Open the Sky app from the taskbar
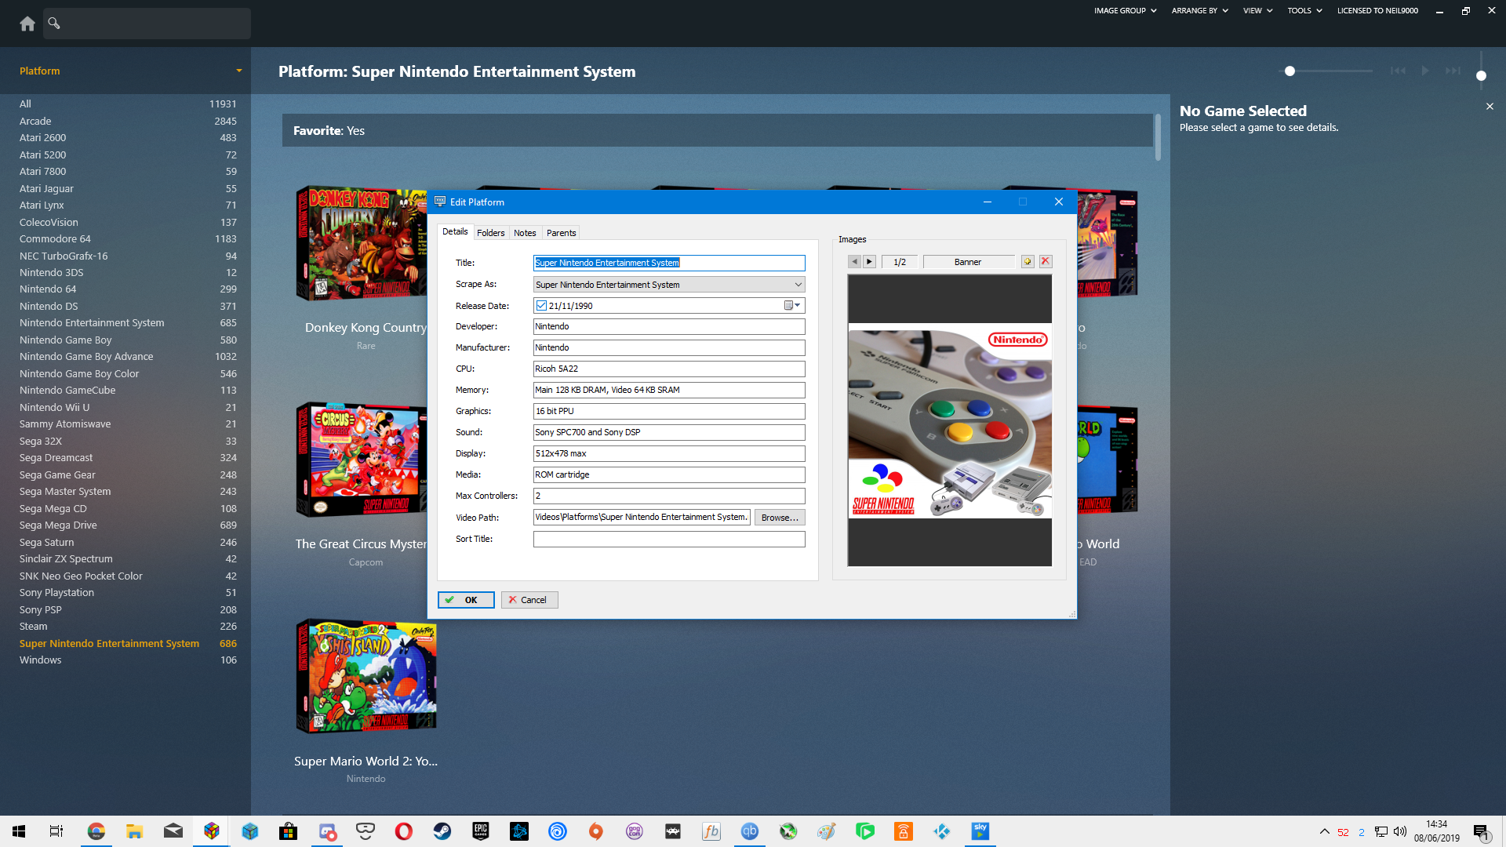The height and width of the screenshot is (847, 1506). tap(980, 831)
